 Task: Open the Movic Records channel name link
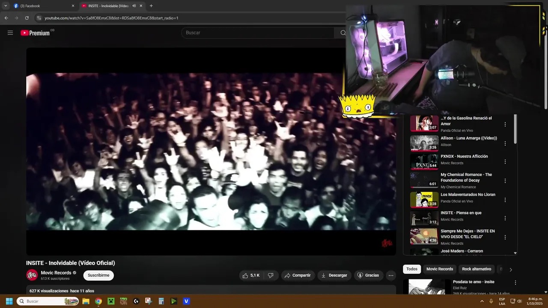[56, 273]
